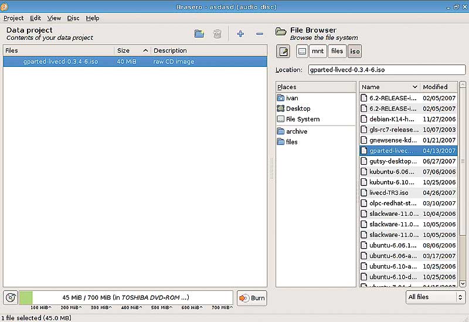Click the root drive icon in path bar
The height and width of the screenshot is (322, 469).
pos(302,51)
